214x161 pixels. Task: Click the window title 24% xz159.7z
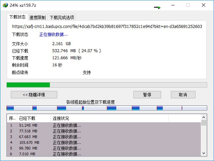[23, 5]
